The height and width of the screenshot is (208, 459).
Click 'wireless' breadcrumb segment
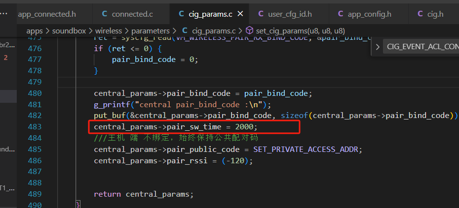pos(109,31)
